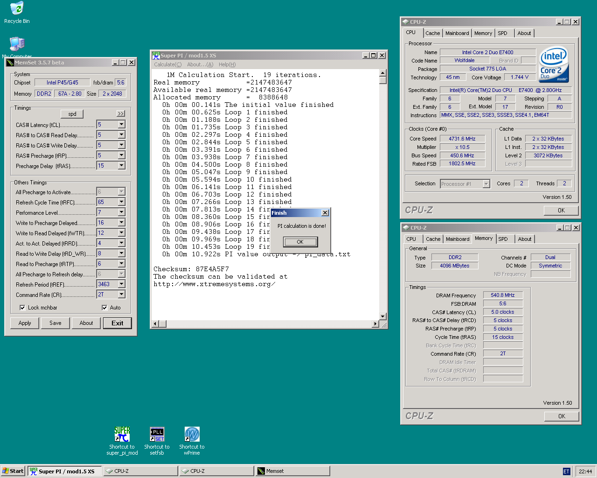597x478 pixels.
Task: Click Super PI vertical scrollbar up arrow
Action: pyautogui.click(x=382, y=73)
